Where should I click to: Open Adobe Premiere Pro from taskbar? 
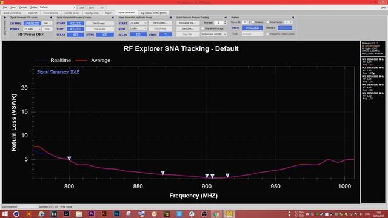click(x=92, y=214)
